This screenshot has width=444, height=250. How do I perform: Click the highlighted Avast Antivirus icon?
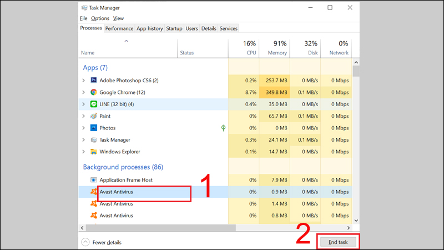coord(93,192)
